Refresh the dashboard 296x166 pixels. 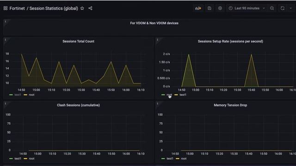pyautogui.click(x=283, y=8)
